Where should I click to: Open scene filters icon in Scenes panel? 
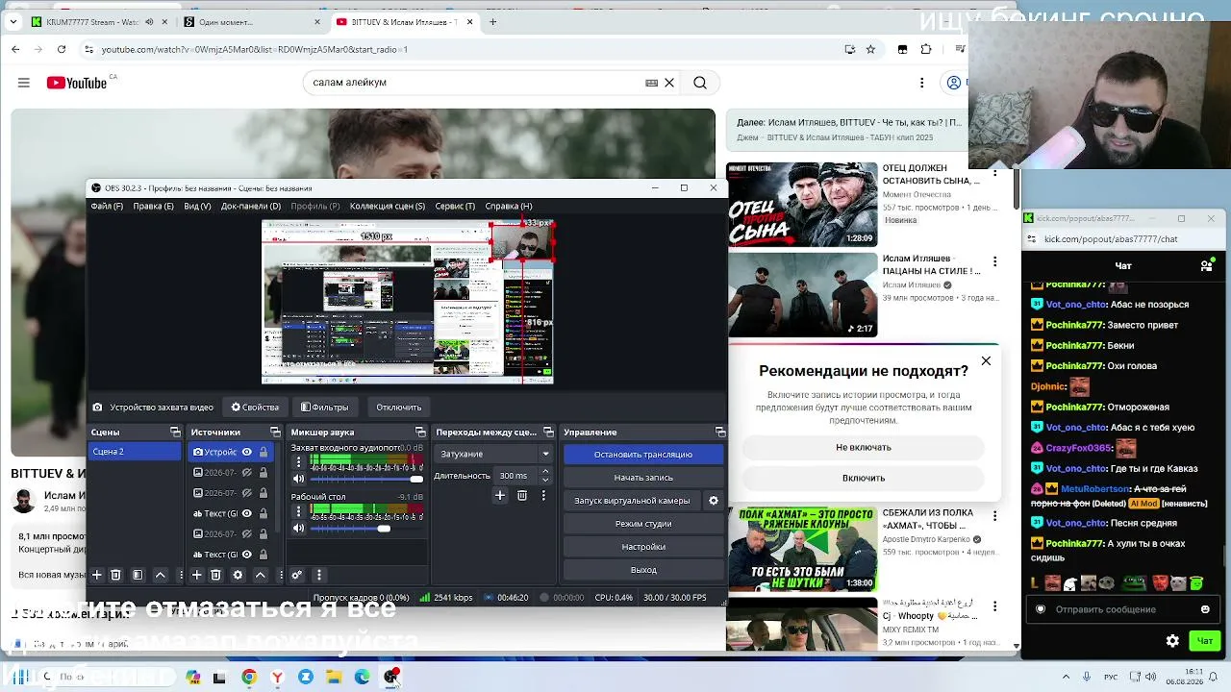138,575
